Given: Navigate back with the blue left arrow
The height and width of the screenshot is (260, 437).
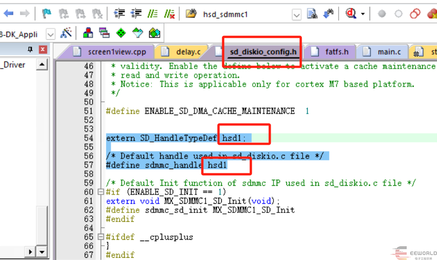Looking at the screenshot, I should pos(8,14).
